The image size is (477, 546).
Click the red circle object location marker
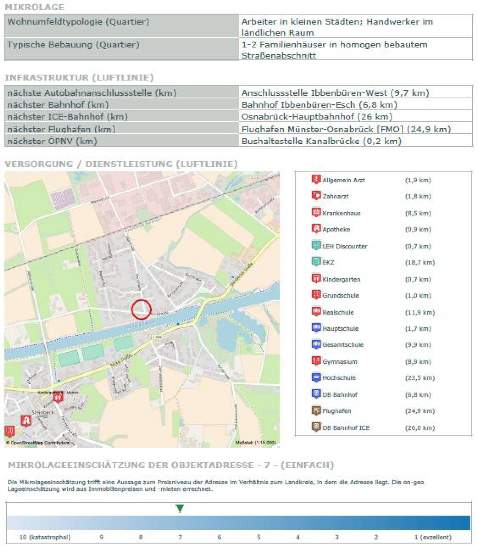tap(141, 309)
